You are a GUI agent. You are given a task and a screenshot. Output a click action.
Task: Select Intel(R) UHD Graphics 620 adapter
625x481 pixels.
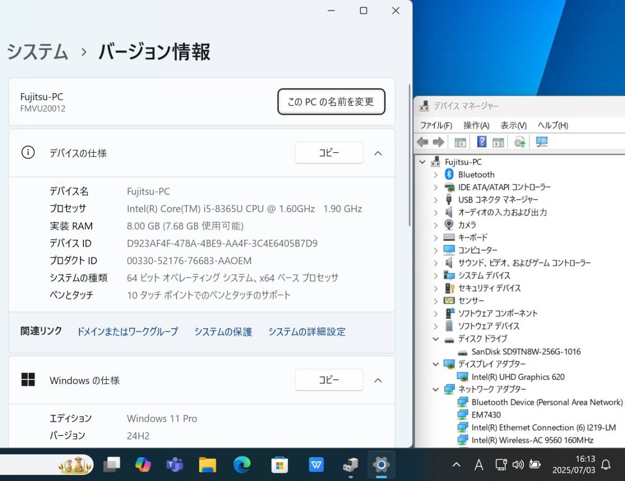(x=518, y=377)
